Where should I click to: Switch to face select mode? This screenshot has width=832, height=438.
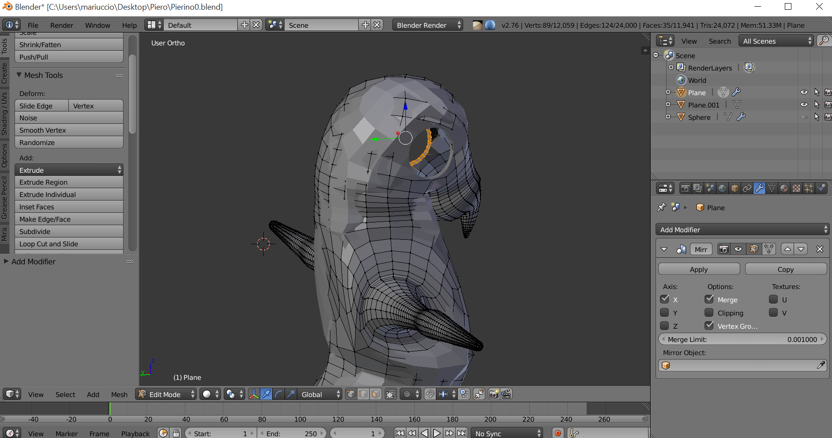coord(375,394)
